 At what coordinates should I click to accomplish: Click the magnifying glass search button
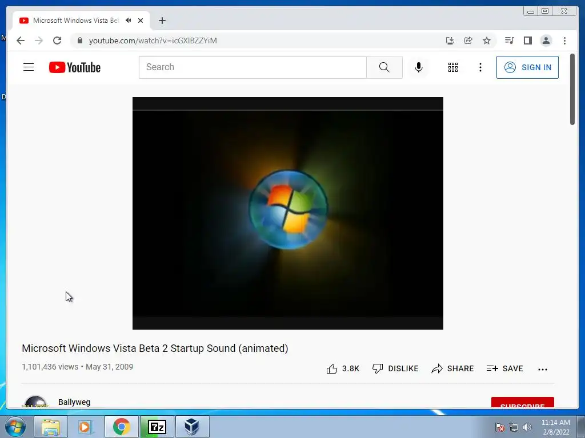click(x=384, y=67)
